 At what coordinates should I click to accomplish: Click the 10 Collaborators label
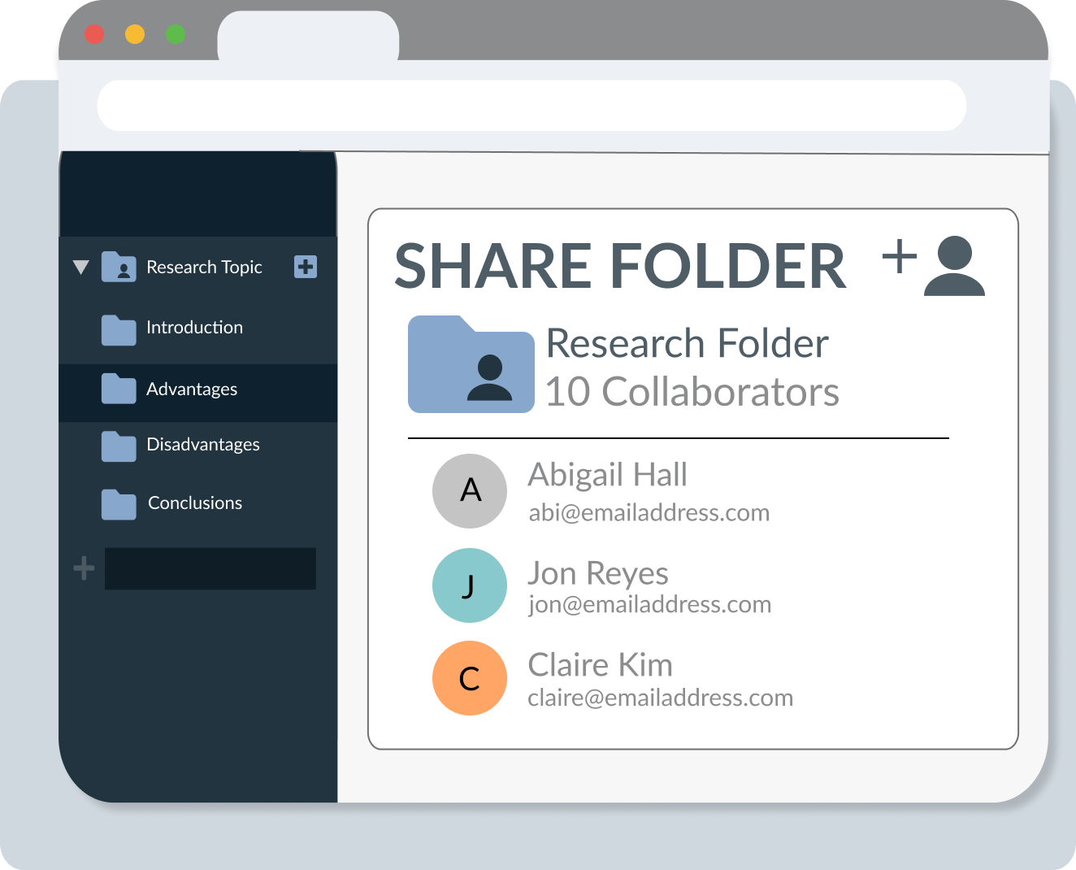tap(693, 392)
